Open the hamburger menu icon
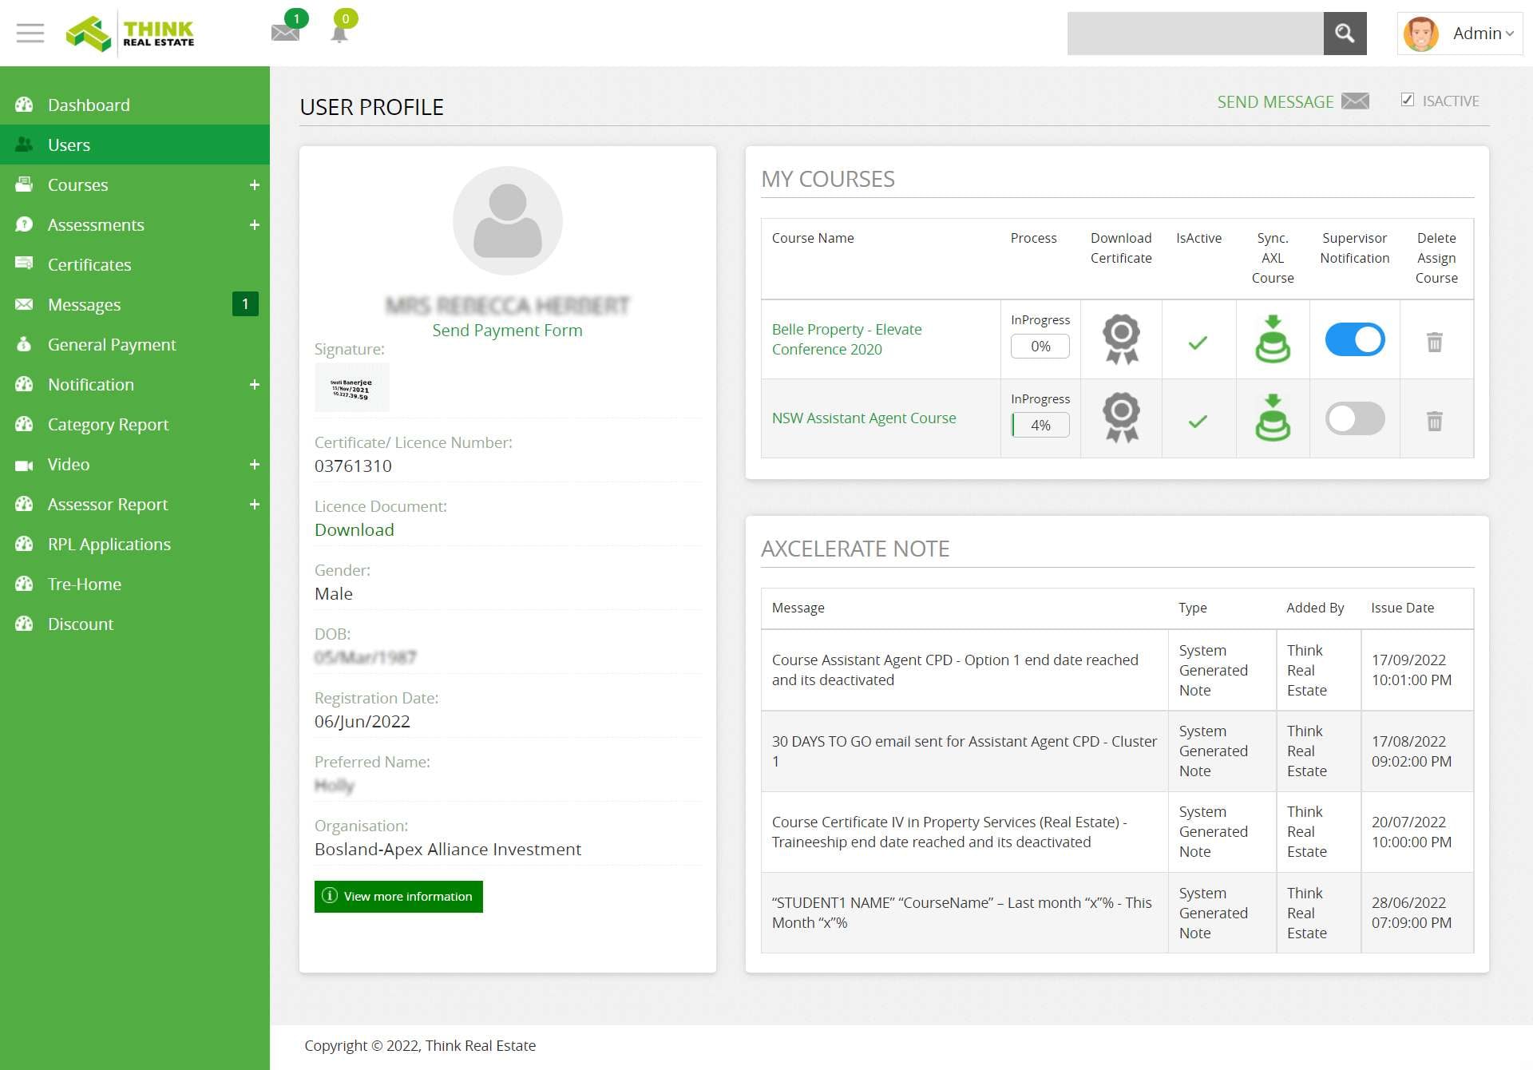The height and width of the screenshot is (1070, 1533). click(30, 34)
